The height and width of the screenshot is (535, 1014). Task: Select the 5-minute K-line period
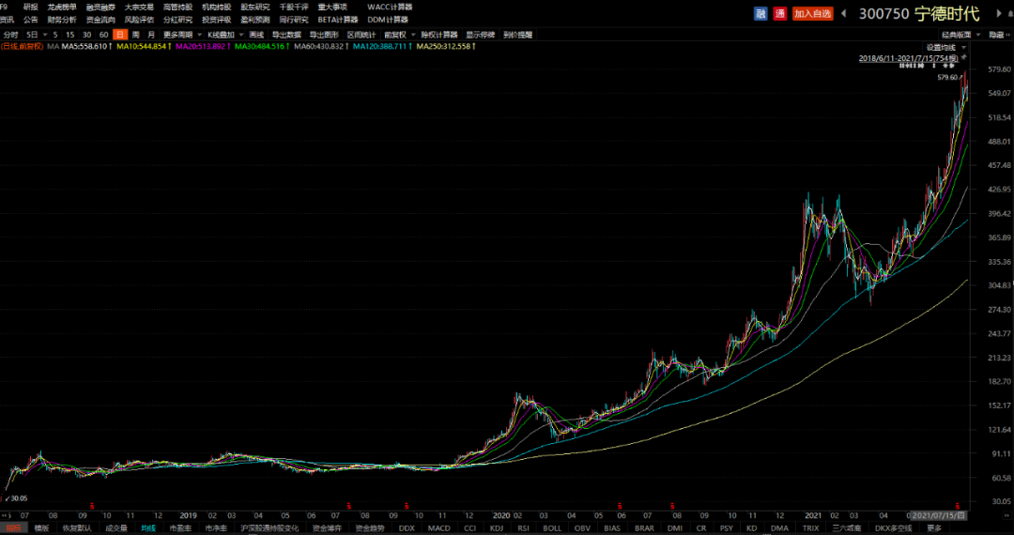(55, 34)
